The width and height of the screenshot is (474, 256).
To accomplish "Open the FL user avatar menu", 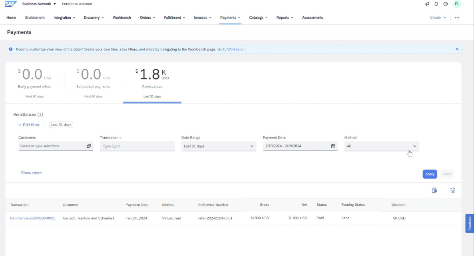I will tap(457, 4).
